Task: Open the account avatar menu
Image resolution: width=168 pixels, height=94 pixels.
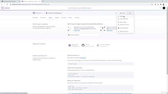Action: [164, 8]
